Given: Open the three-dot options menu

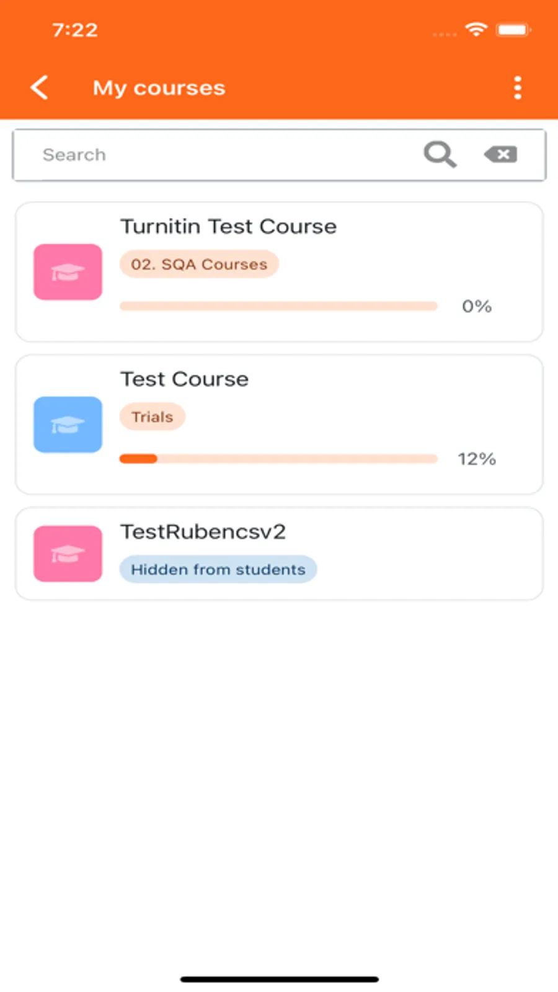Looking at the screenshot, I should pyautogui.click(x=518, y=88).
